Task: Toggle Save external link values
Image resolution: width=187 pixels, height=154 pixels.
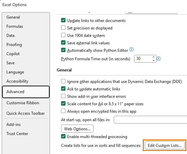Action: click(x=63, y=43)
